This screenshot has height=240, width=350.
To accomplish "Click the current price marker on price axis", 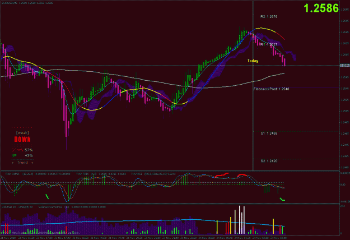I will 344,66.
